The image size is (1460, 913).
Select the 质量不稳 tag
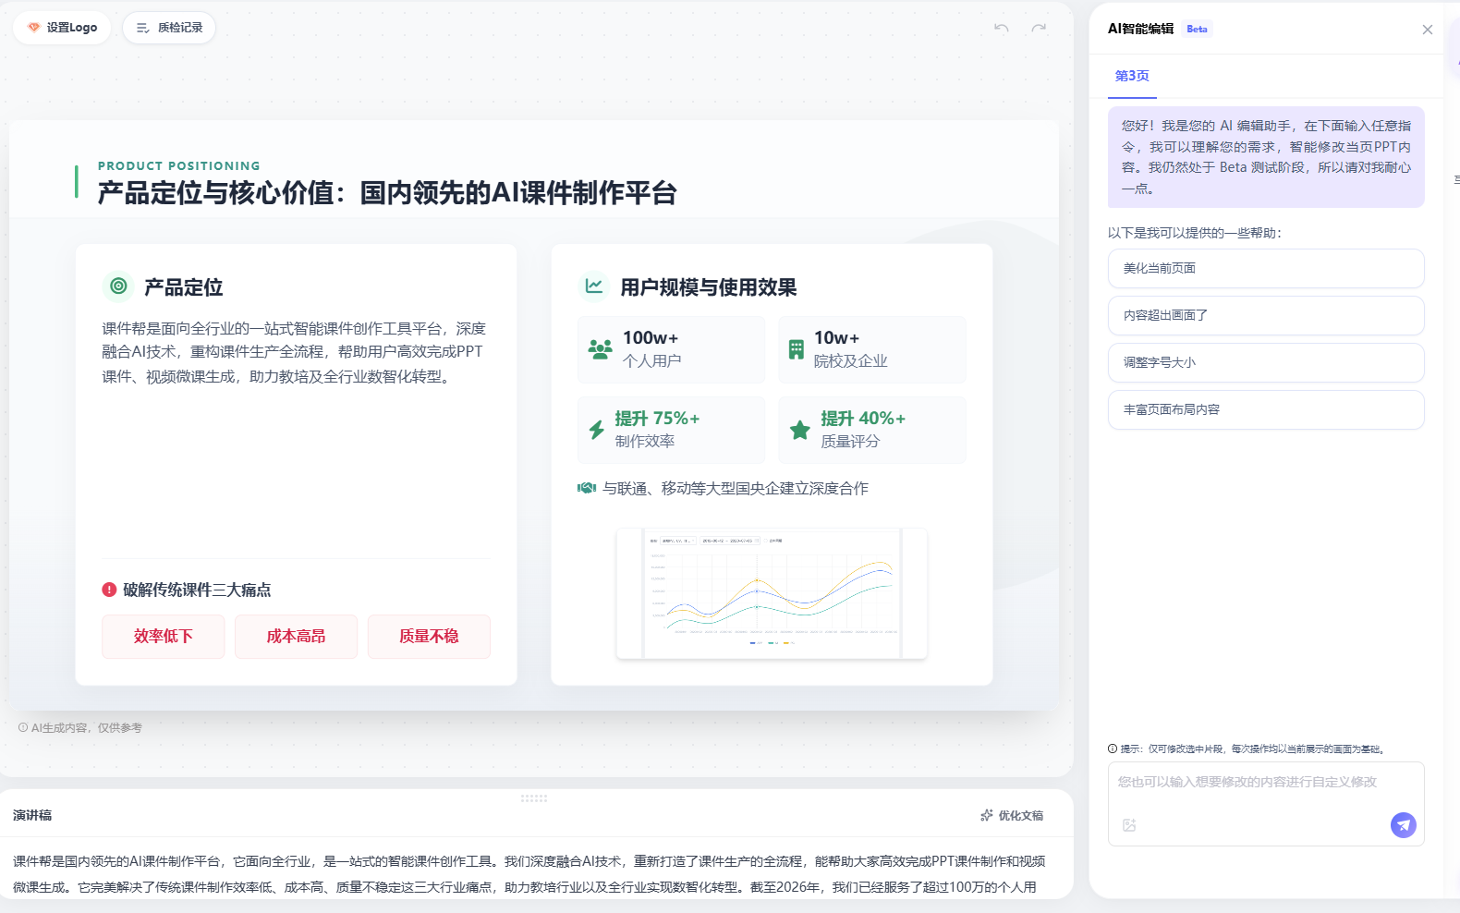(429, 637)
